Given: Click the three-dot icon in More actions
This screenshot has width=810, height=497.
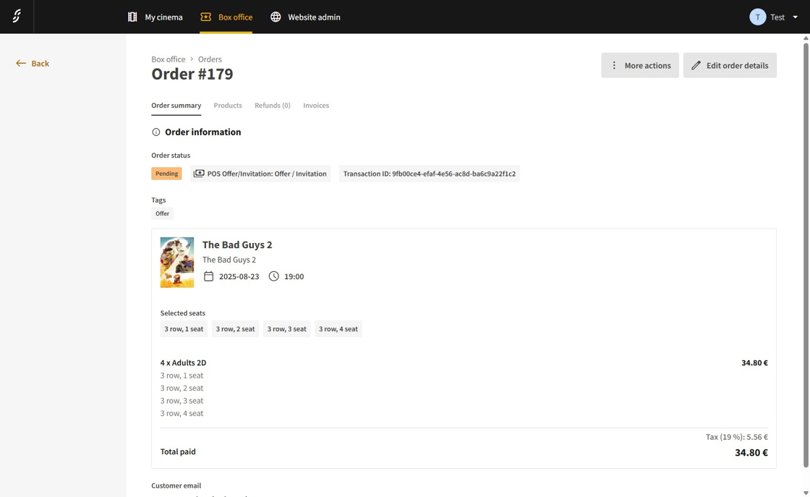Looking at the screenshot, I should 614,65.
